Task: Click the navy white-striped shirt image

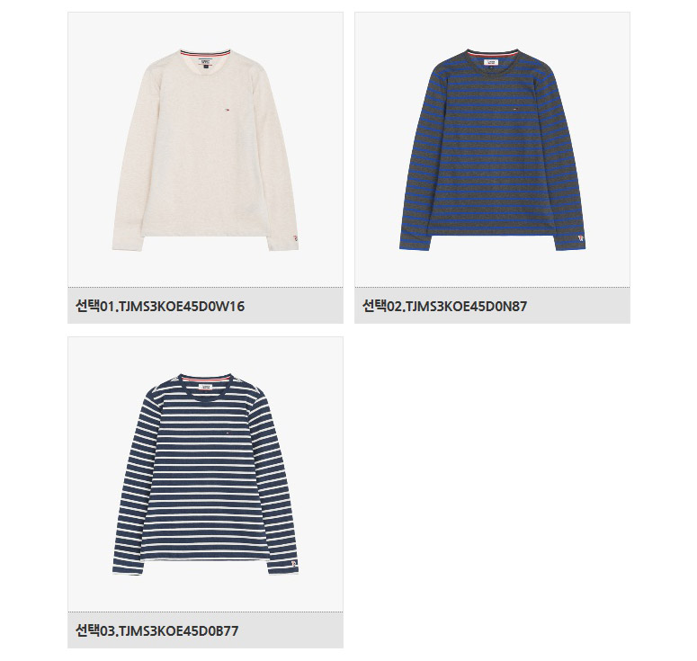Action: (x=205, y=474)
